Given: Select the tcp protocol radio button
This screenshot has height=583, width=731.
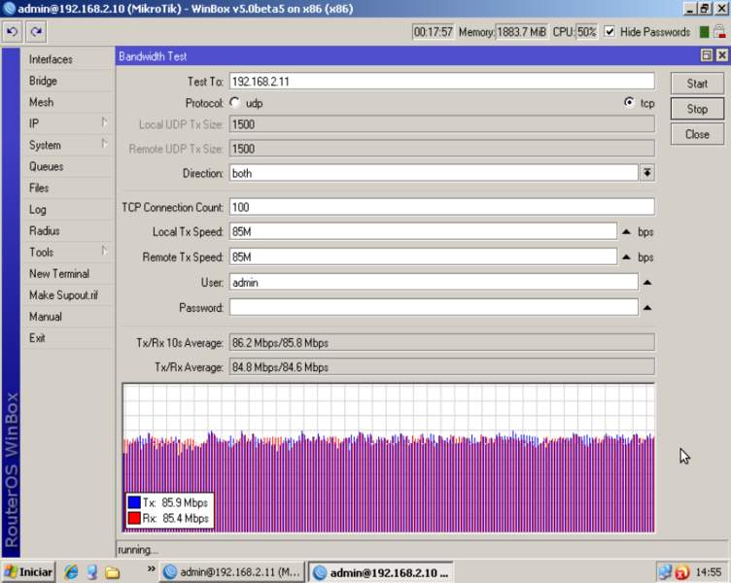Looking at the screenshot, I should click(630, 103).
